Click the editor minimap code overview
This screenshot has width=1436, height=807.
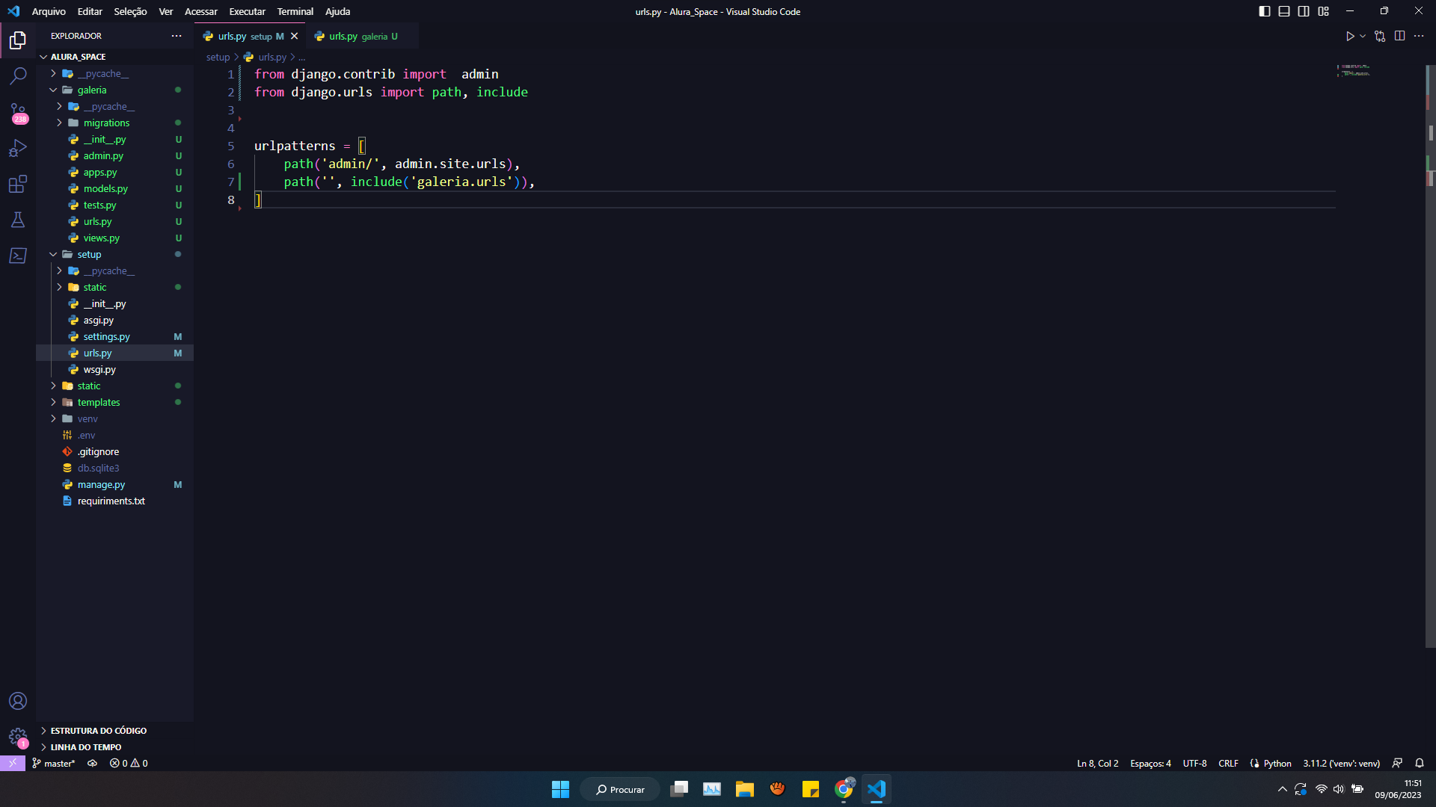pos(1354,70)
